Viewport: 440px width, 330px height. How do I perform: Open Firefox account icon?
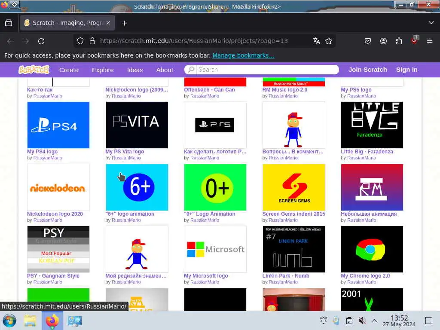tap(383, 41)
